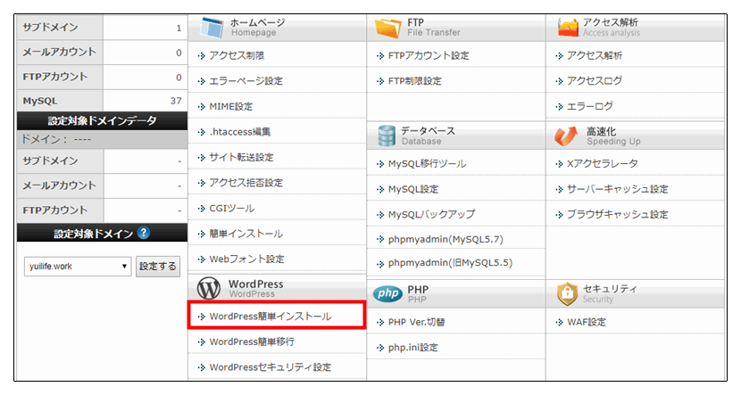Open エラーログ link
Viewport: 741px width, 395px height.
coord(590,106)
